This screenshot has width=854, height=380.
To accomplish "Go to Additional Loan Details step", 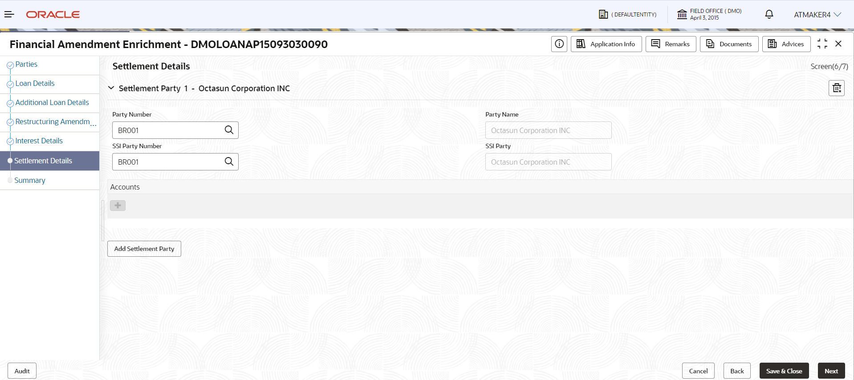I will (x=52, y=102).
